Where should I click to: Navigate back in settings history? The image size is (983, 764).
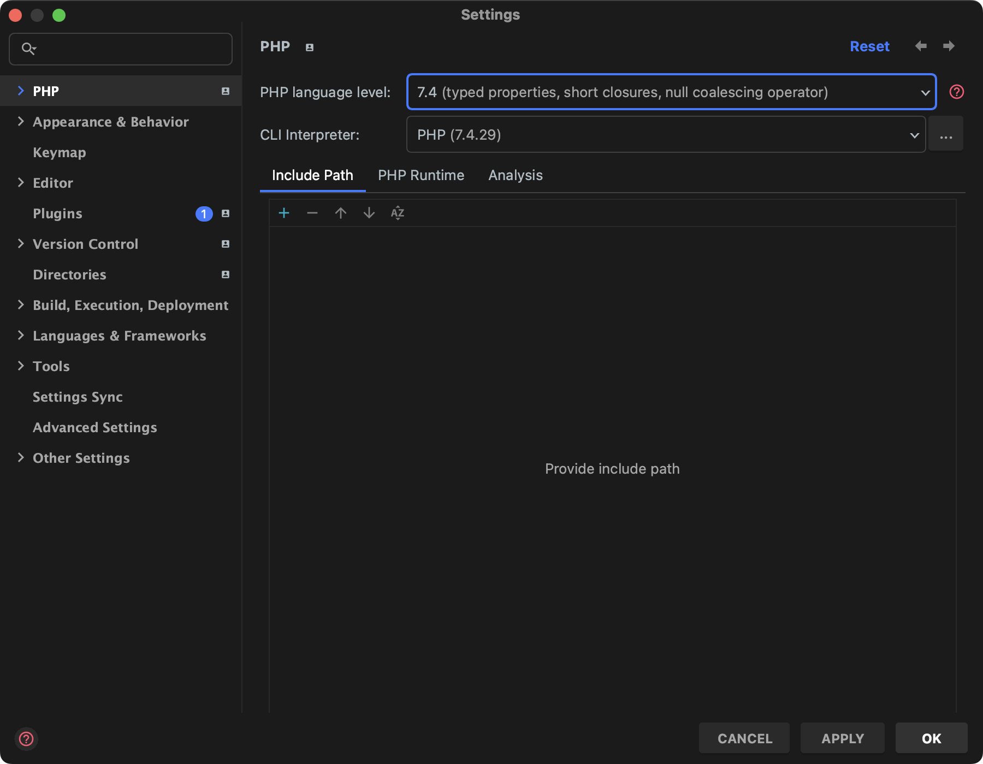click(921, 46)
